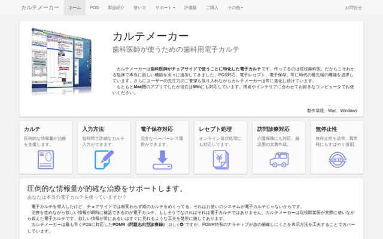The height and width of the screenshot is (239, 383).
Task: Open the カルテメーカー brand link
Action: 40,8
